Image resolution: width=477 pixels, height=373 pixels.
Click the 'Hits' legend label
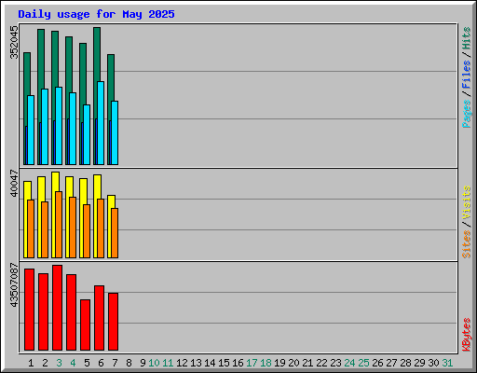(467, 38)
